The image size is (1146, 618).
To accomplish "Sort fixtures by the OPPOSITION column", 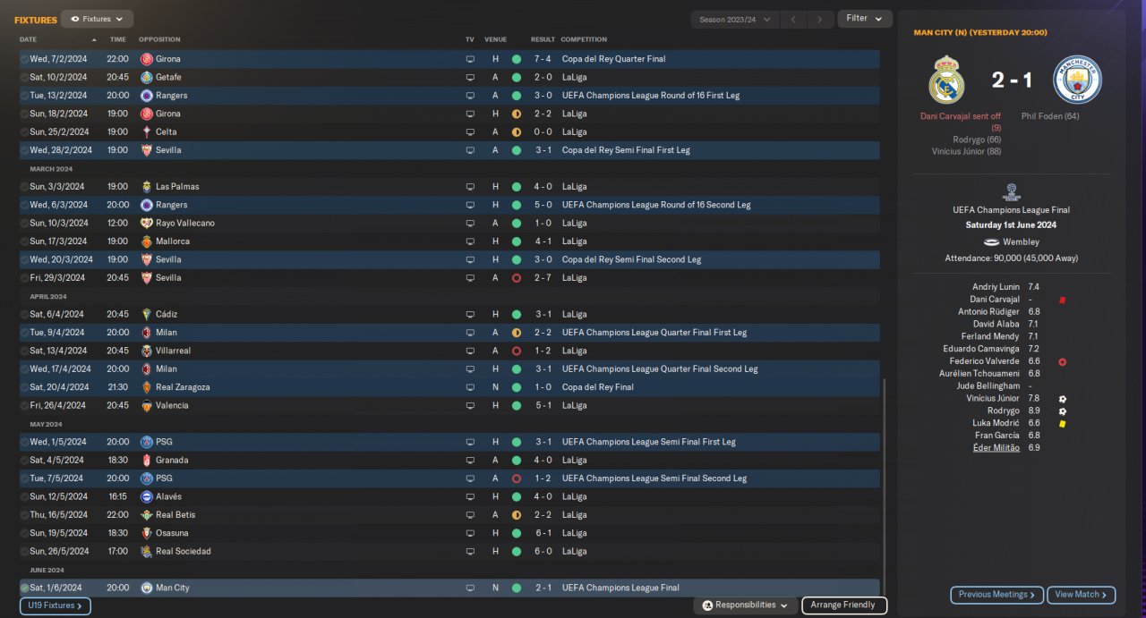I will pos(159,39).
